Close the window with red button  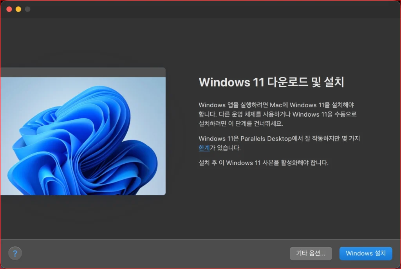(x=9, y=9)
